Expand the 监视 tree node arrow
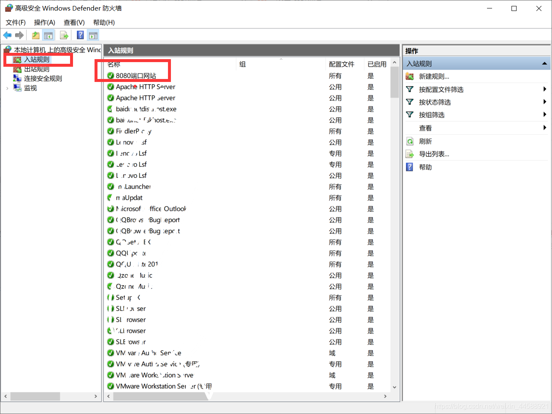Viewport: 552px width, 414px height. point(7,88)
